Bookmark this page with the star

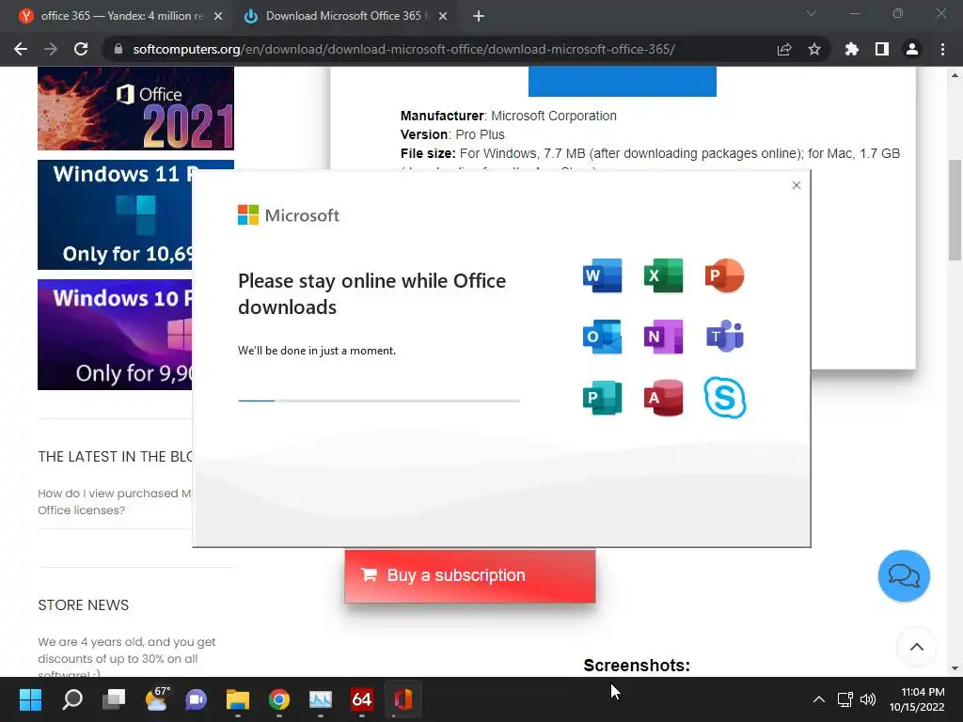tap(814, 49)
